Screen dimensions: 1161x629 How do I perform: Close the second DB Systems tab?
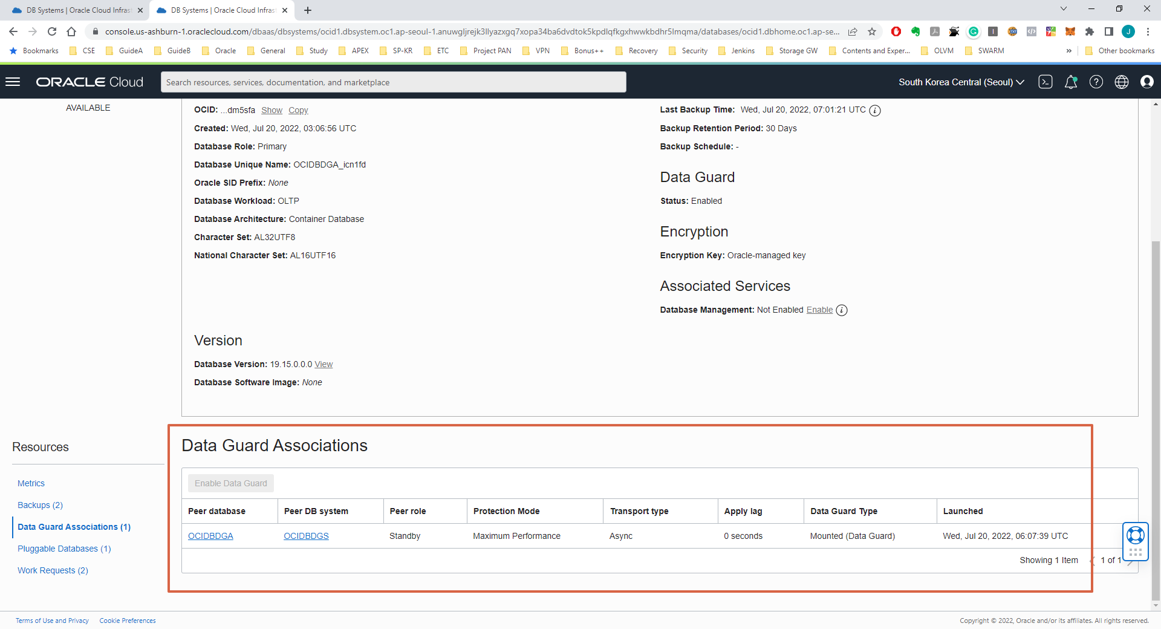pyautogui.click(x=285, y=10)
